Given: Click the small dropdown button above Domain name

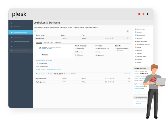Looking at the screenshot, I should pos(35,31).
